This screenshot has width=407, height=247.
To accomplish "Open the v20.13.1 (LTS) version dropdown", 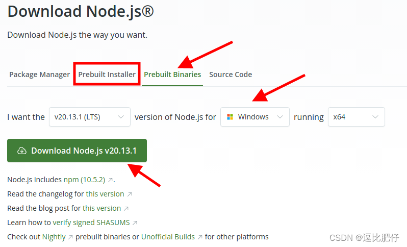I will click(90, 117).
